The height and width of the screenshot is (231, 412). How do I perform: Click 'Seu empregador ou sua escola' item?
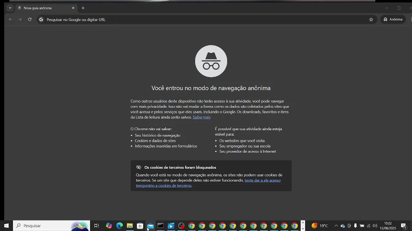(245, 146)
